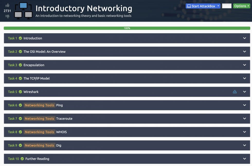The image size is (252, 166).
Task: Open the Start AttackBox dropdown arrow
Action: (218, 6)
